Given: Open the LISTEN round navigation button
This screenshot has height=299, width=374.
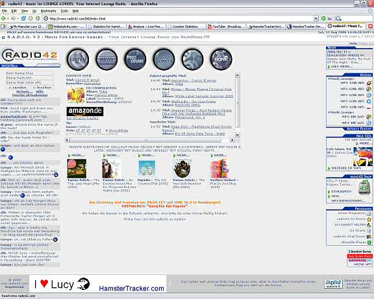Looking at the screenshot, I should pos(77,59).
